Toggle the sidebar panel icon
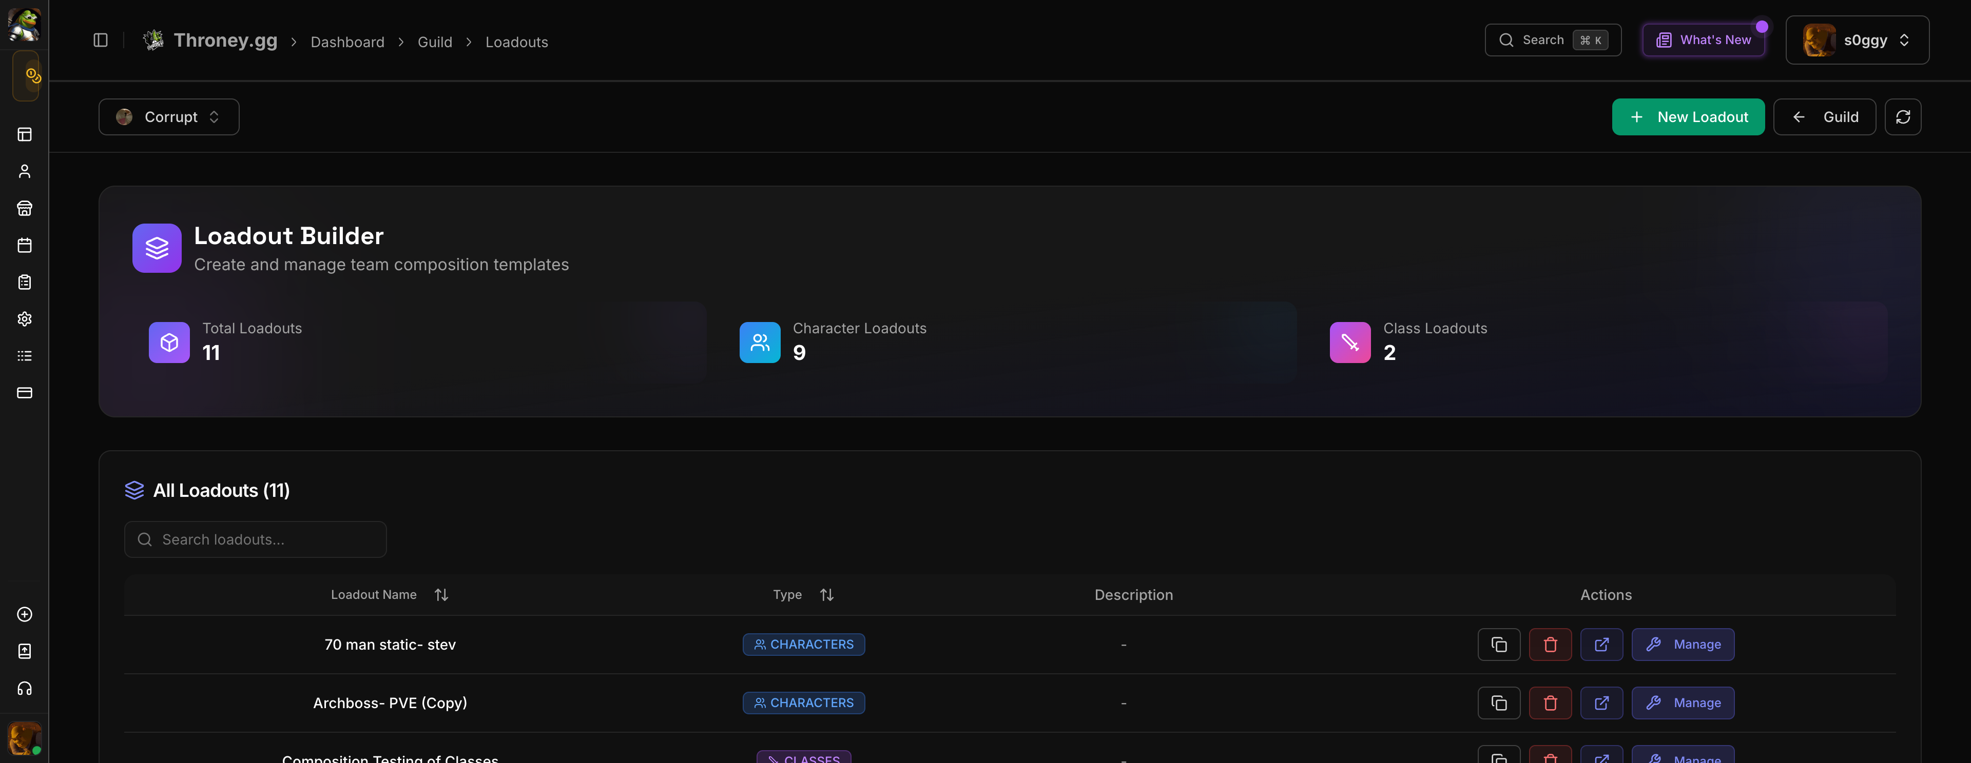Screen dimensions: 1971x763 click(x=100, y=41)
